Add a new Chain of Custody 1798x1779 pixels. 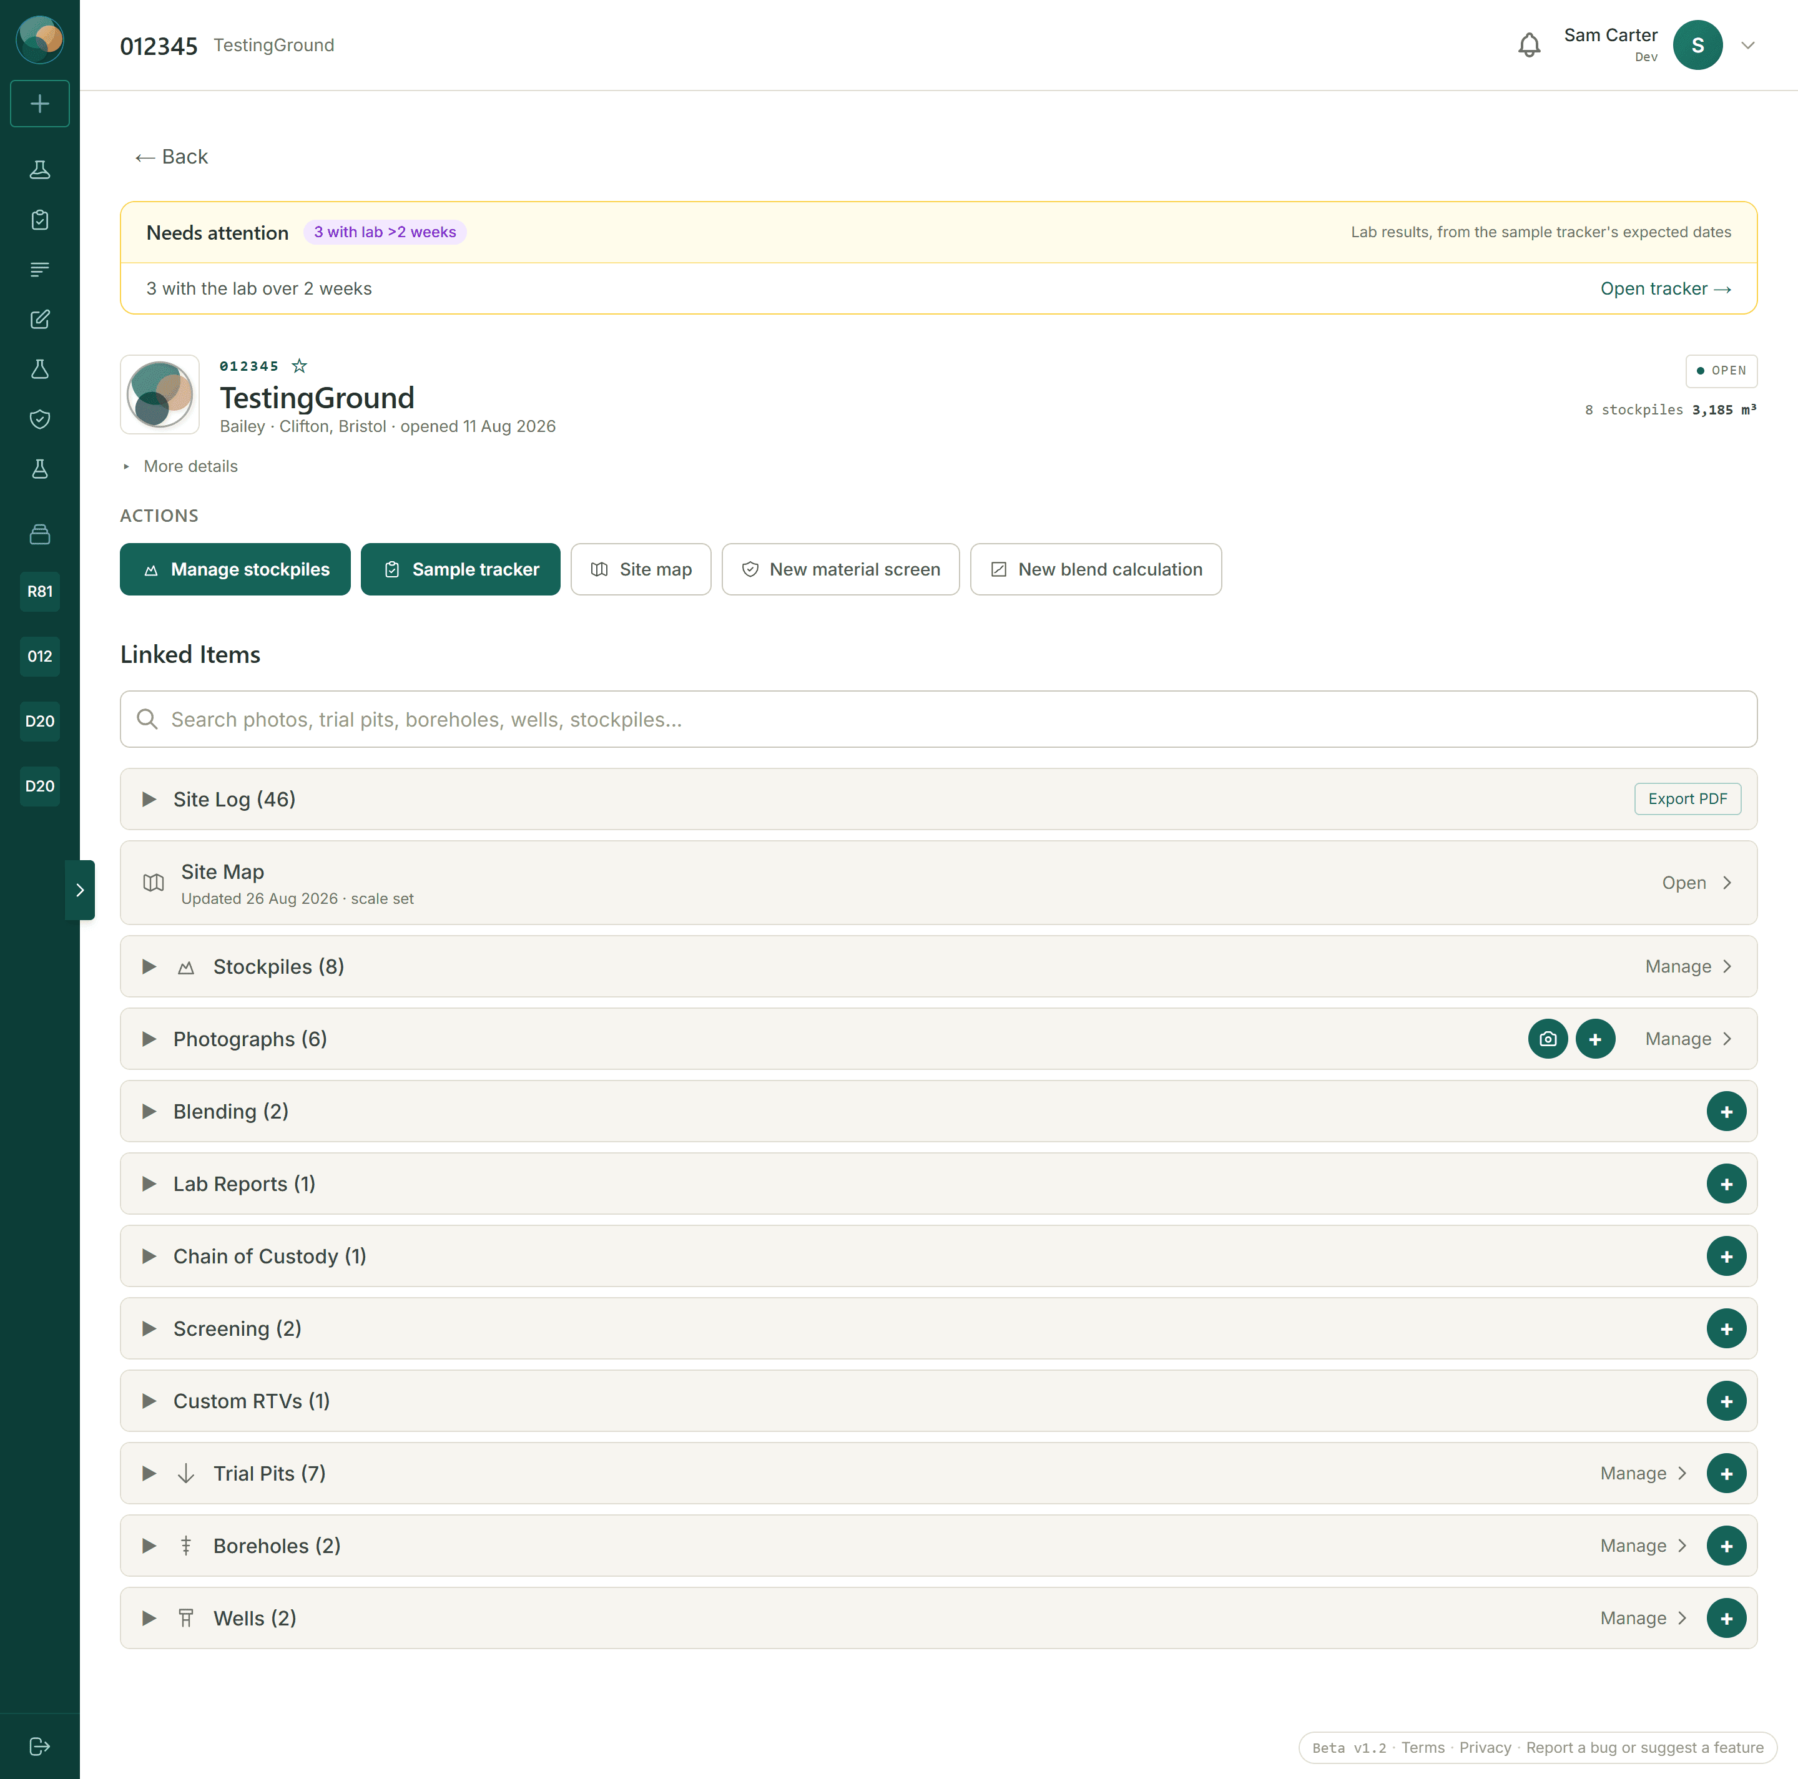[x=1726, y=1256]
